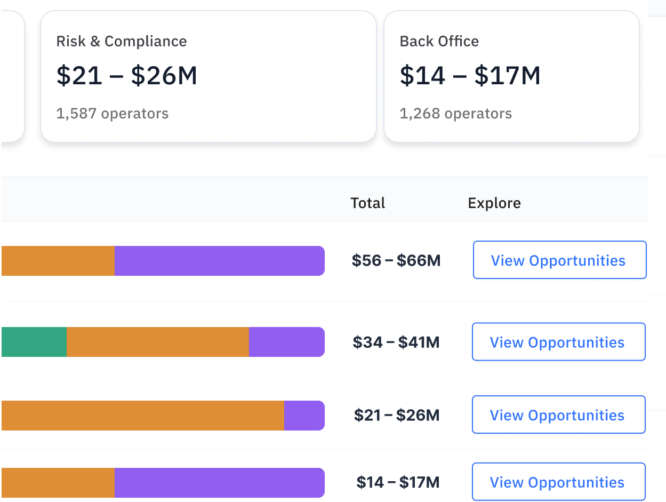Click the orange bar segment beside the $21–$26M total
This screenshot has width=666, height=502.
click(142, 416)
